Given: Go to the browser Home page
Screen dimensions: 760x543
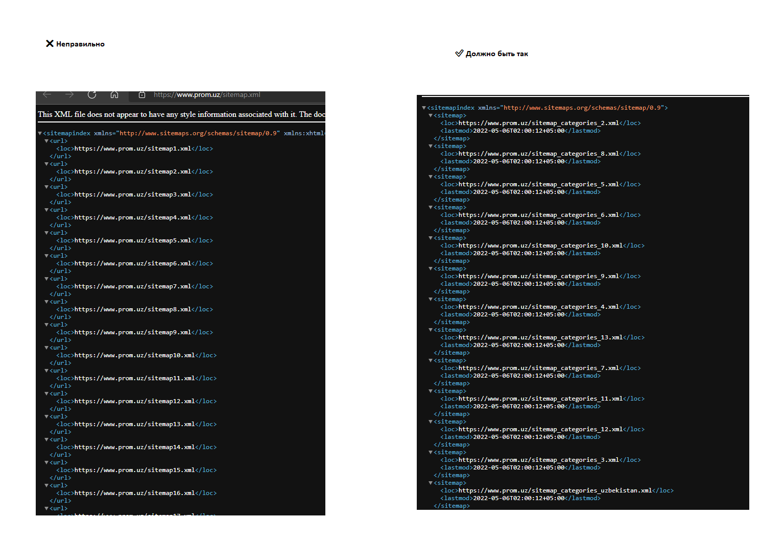Looking at the screenshot, I should [x=114, y=94].
